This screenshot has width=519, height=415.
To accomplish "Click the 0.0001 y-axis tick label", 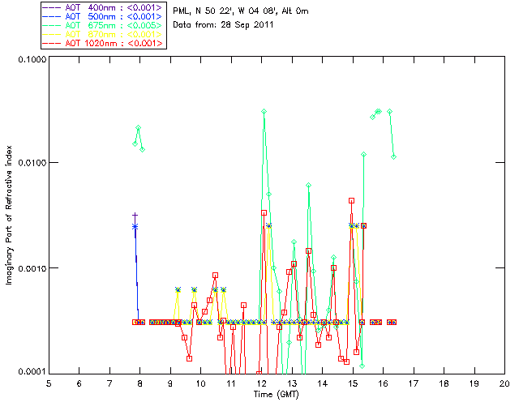I will point(32,372).
